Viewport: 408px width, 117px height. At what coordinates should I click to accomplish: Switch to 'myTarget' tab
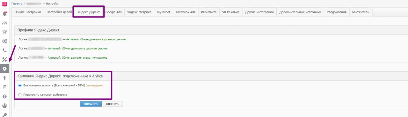164,12
